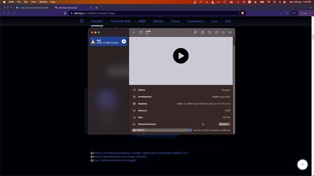Viewport: 314px width, 176px height.
Task: Click the scroll-to-top round arrow button
Action: coord(302,164)
